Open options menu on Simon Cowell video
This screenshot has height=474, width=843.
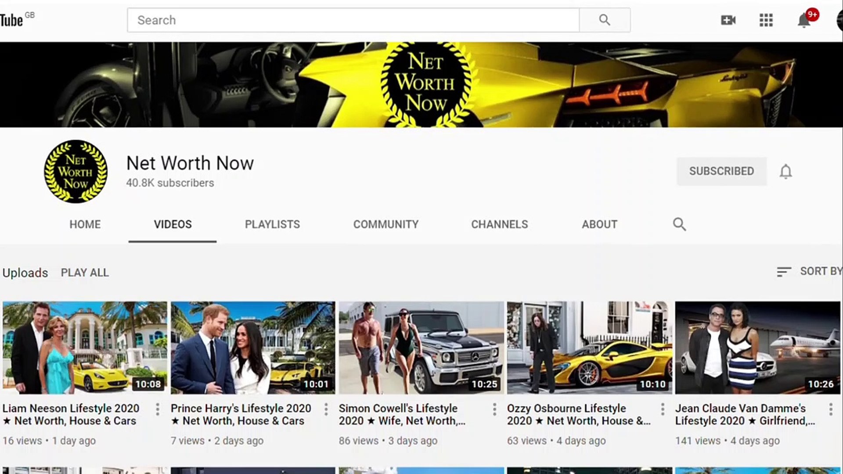494,409
